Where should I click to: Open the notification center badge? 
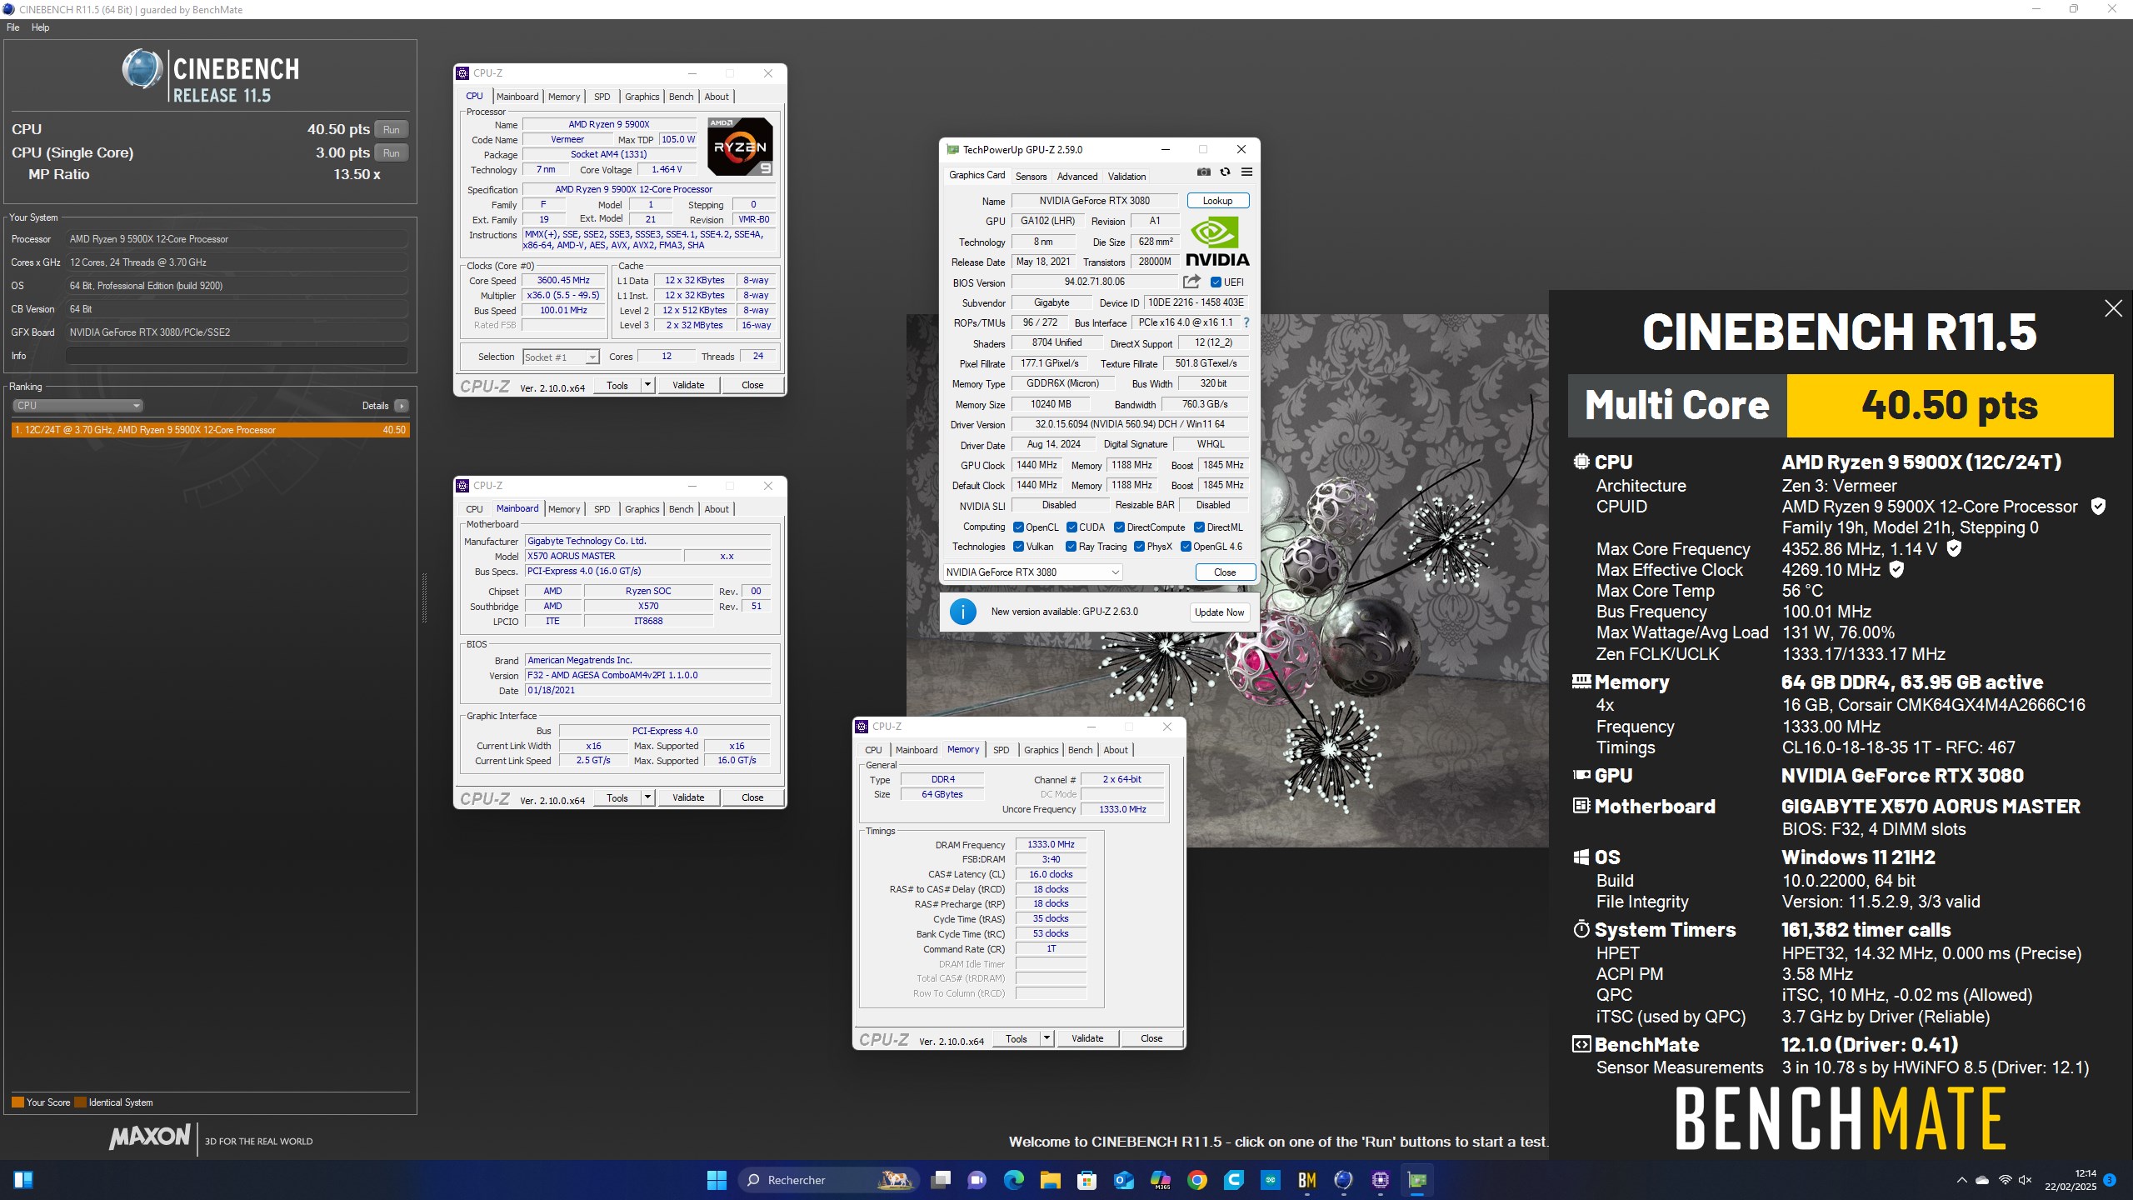pos(2110,1180)
